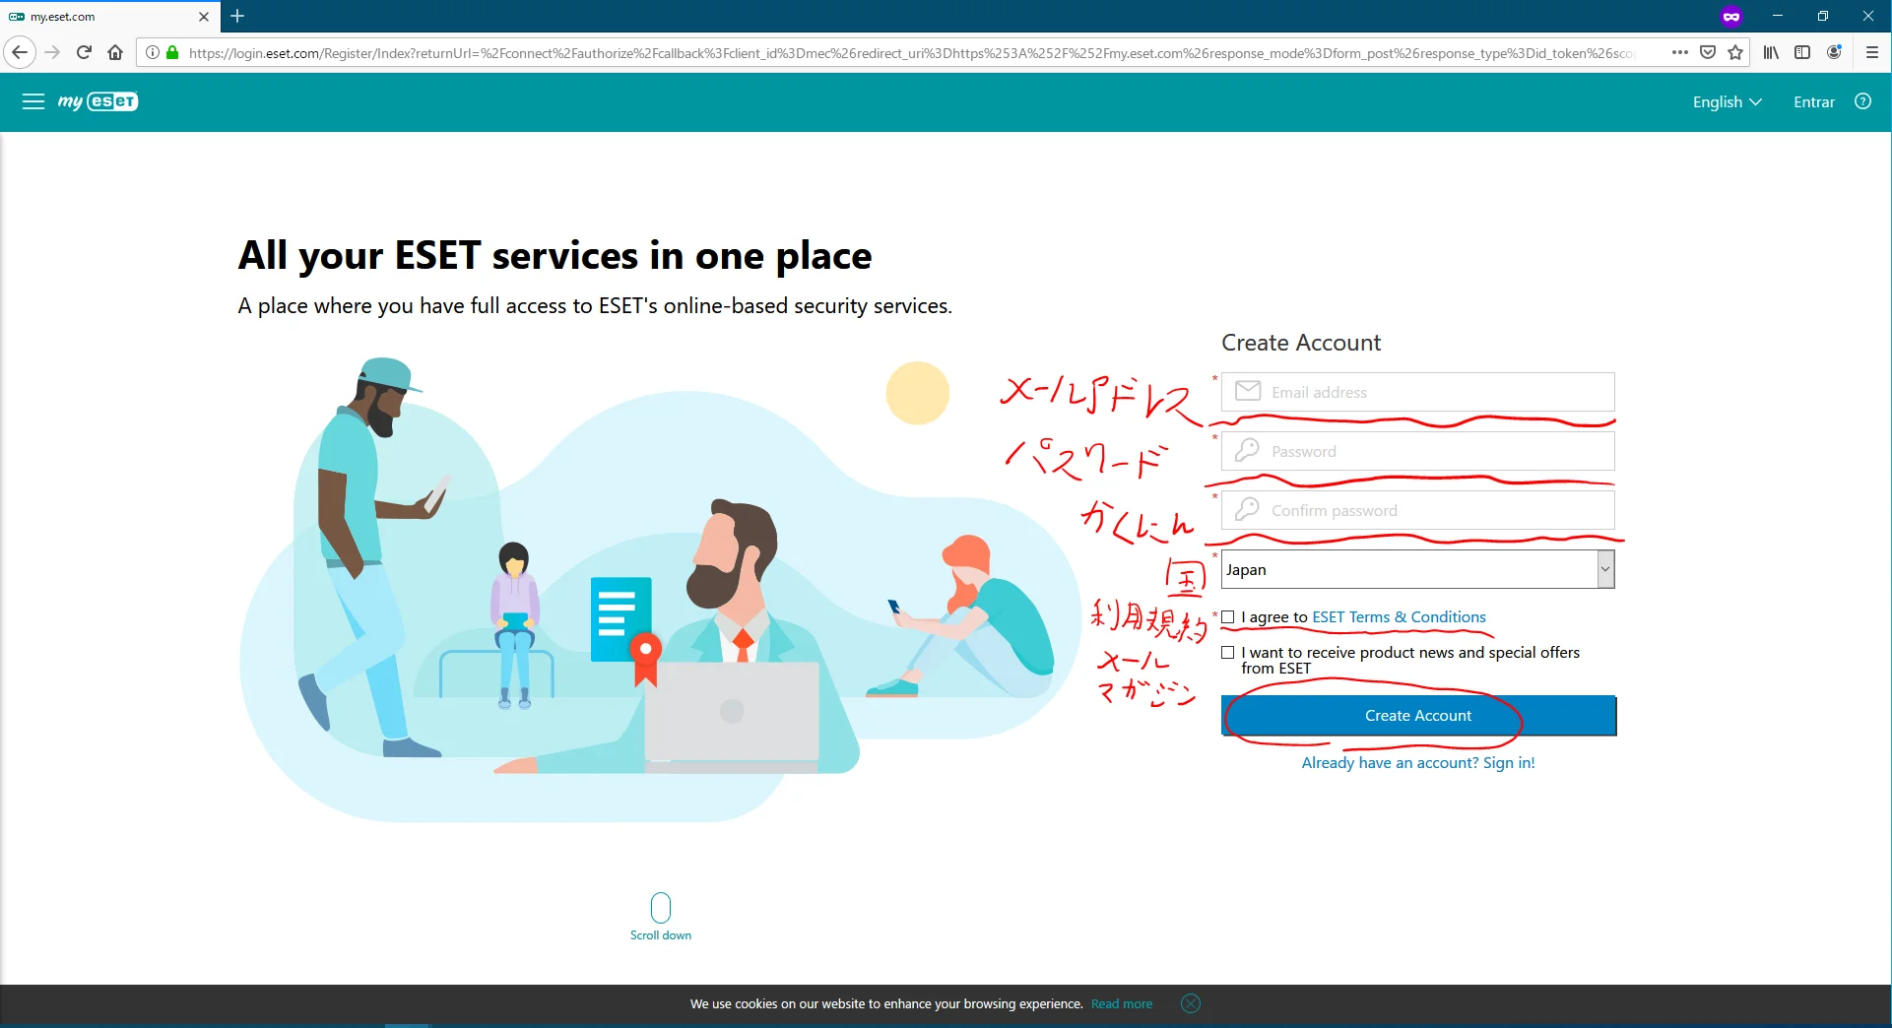Click the Scroll down mouse icon
This screenshot has width=1892, height=1028.
pos(661,907)
